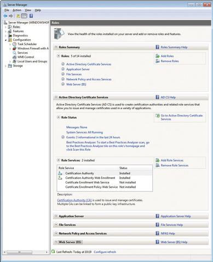The image size is (213, 262).
Task: Click the scrollbar right arrow in tree pane
Action: tap(47, 252)
